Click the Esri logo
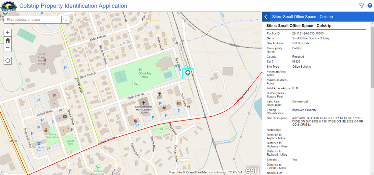Viewport: 374px width, 175px height. (x=253, y=169)
